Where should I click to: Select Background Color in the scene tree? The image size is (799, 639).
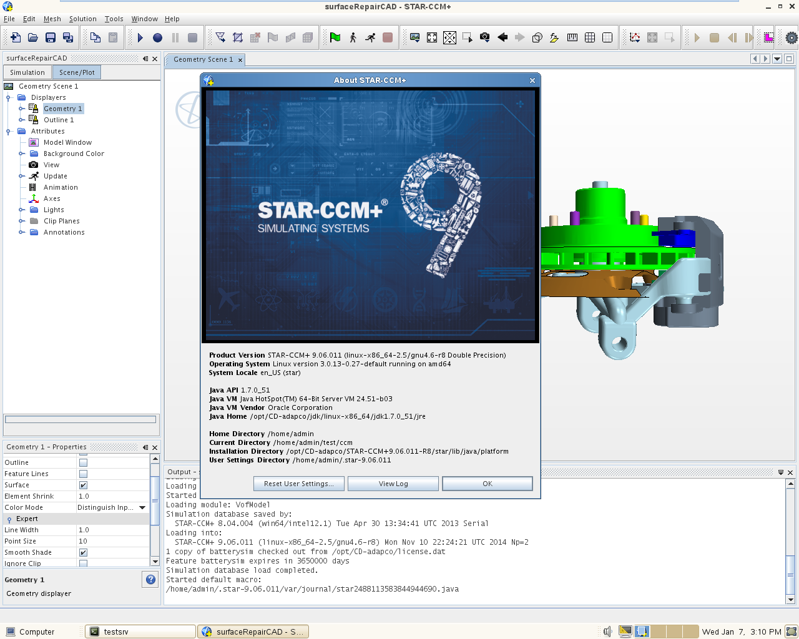click(x=74, y=154)
